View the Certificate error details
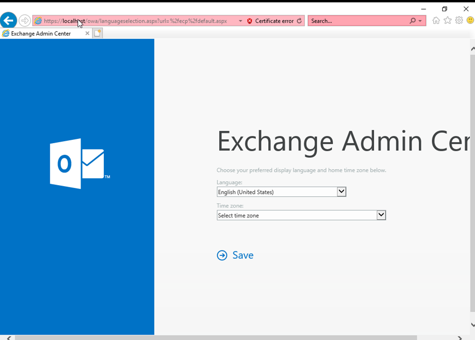This screenshot has height=340, width=475. 270,21
